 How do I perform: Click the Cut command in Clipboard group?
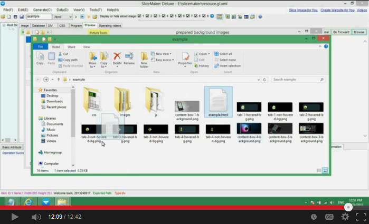point(63,54)
